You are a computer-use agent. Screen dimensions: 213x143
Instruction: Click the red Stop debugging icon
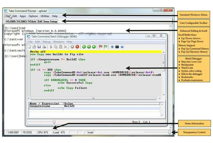[x=77, y=47]
